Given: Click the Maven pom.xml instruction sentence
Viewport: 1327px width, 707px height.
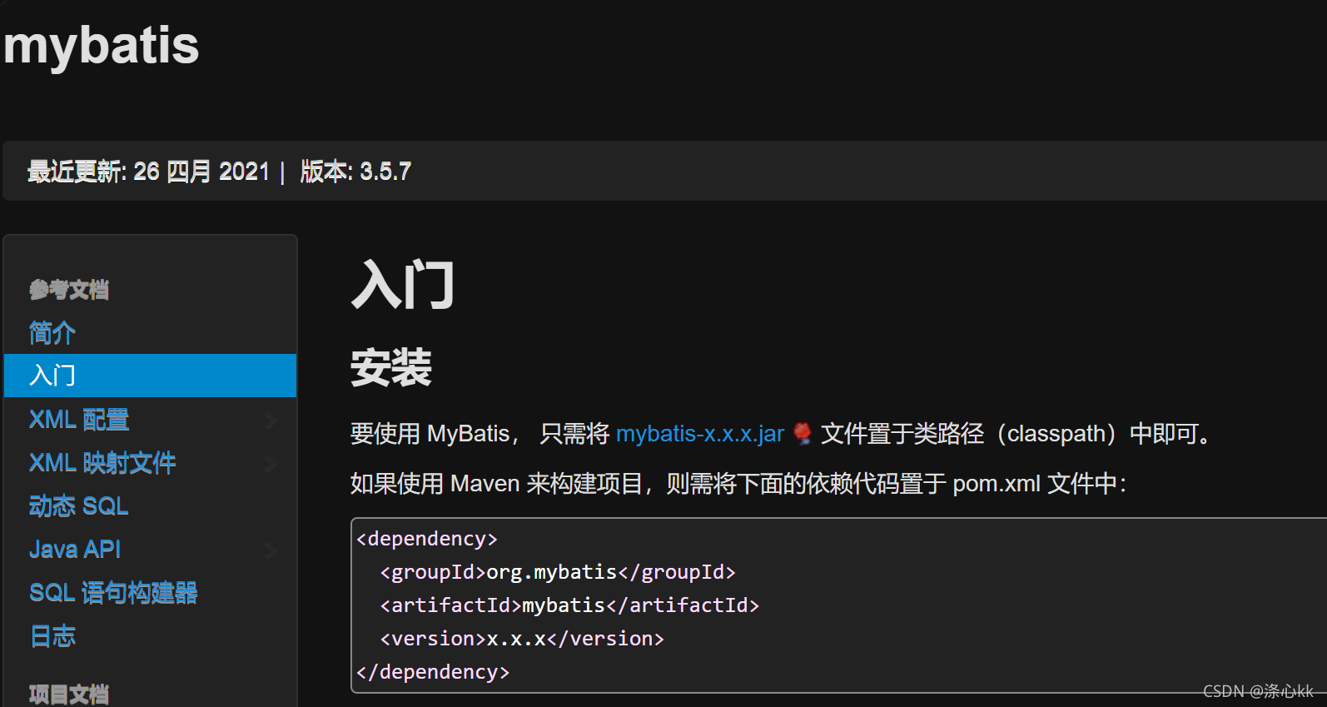Looking at the screenshot, I should (738, 484).
